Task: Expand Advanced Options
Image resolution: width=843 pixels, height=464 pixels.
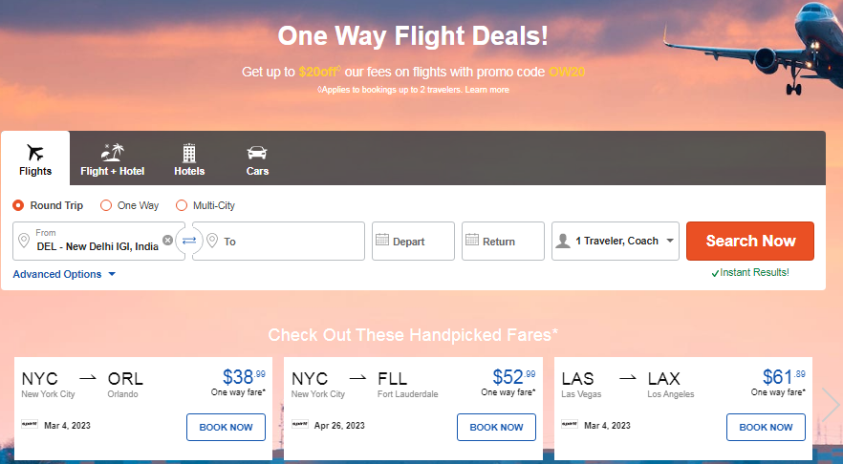Action: click(64, 274)
